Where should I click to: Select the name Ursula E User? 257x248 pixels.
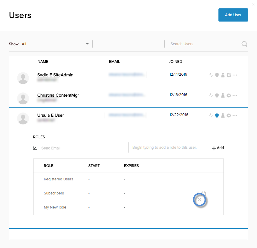[x=51, y=115]
